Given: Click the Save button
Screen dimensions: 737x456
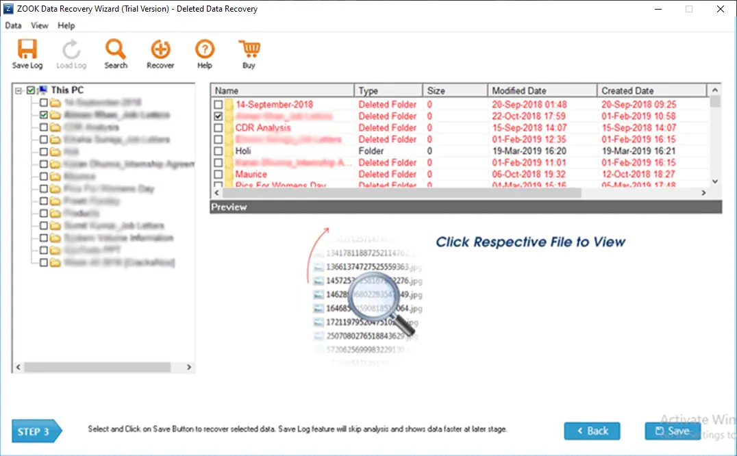Looking at the screenshot, I should point(673,431).
